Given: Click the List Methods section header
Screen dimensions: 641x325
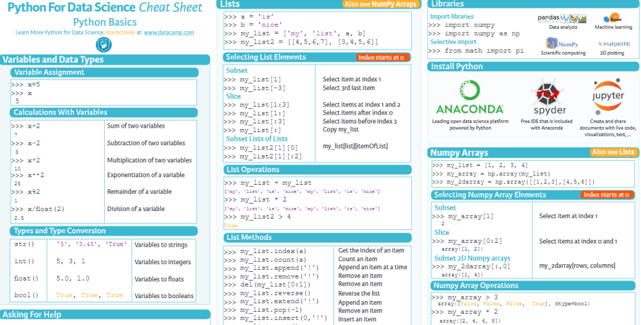Looking at the screenshot, I should click(x=249, y=237).
